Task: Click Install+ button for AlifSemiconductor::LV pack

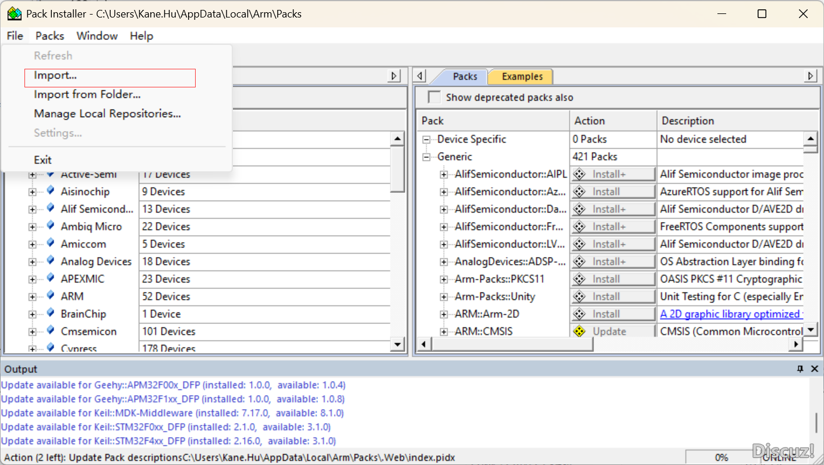Action: pos(613,244)
